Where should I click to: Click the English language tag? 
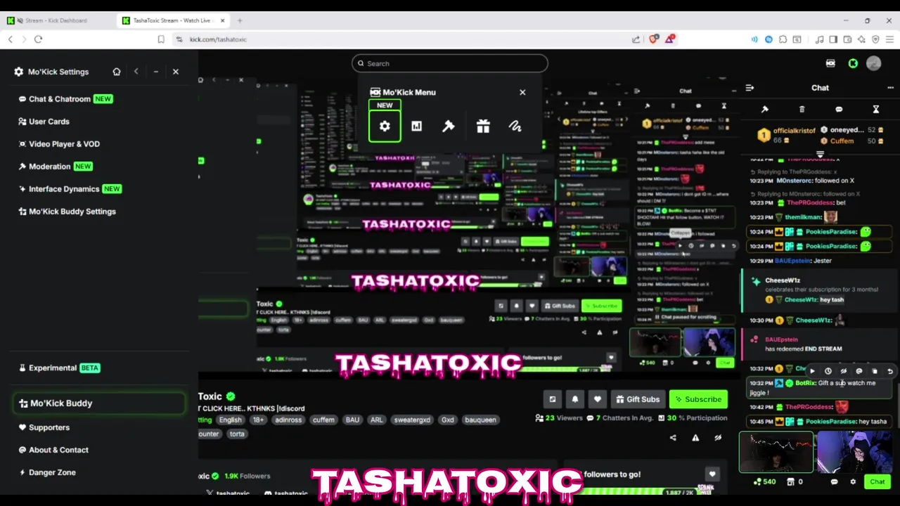point(230,420)
